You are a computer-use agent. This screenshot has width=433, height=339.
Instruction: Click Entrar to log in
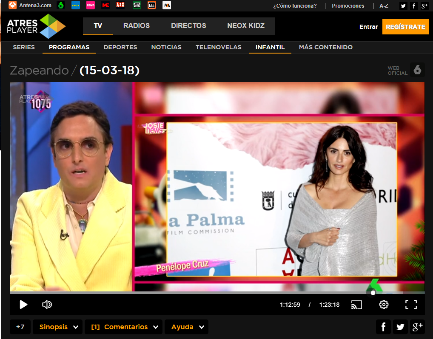(368, 27)
